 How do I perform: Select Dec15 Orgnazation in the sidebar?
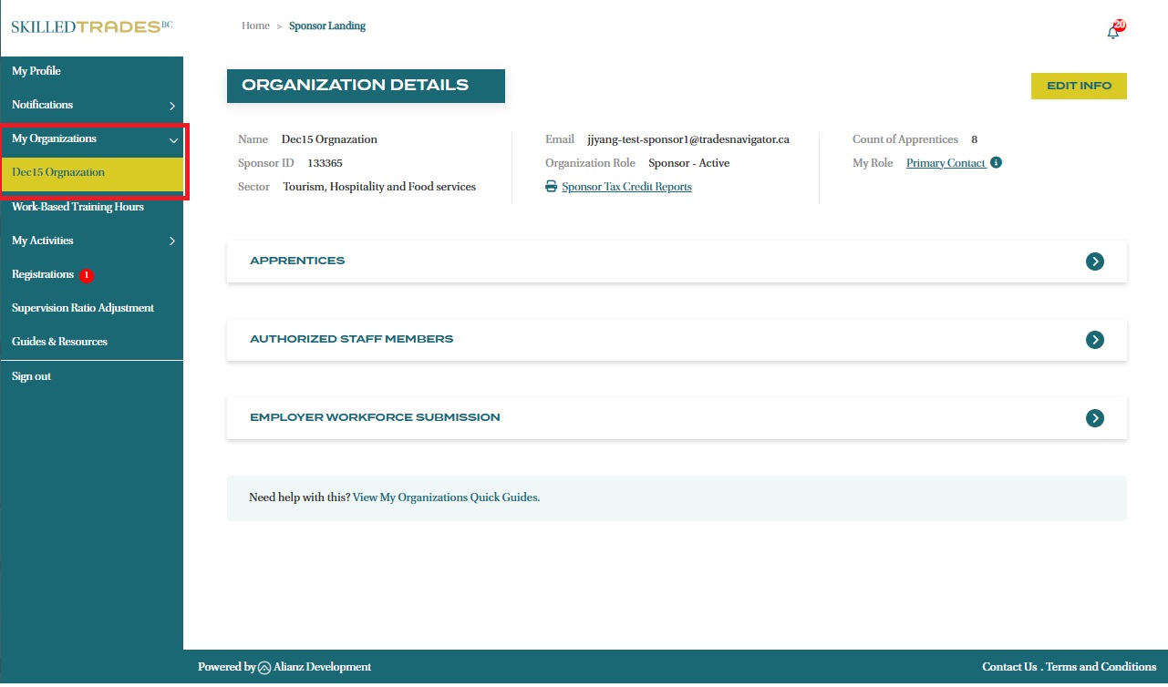tap(58, 173)
